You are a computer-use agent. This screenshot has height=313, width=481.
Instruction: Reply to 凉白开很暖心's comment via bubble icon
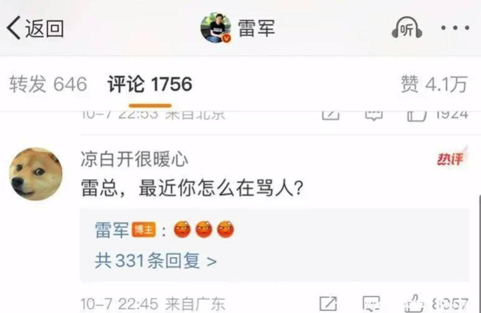pyautogui.click(x=371, y=304)
